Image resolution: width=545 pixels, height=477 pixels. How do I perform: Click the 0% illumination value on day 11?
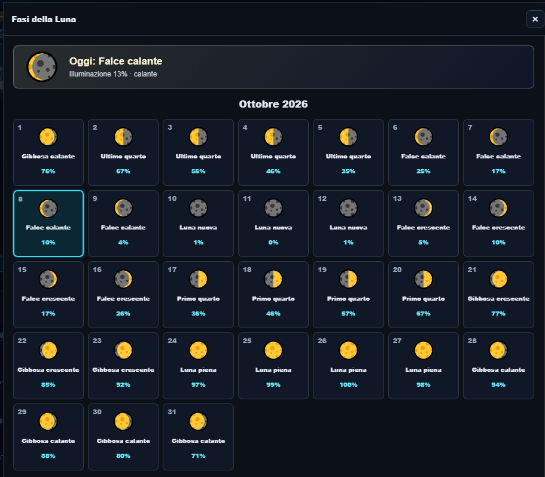tap(273, 242)
